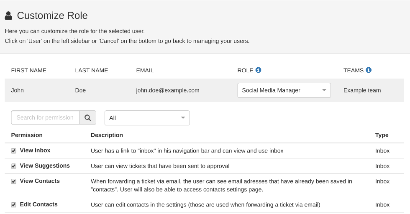Click the info icon next to ROLE
This screenshot has height=214, width=410.
258,70
